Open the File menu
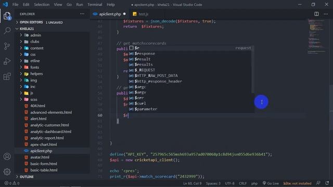The width and height of the screenshot is (333, 187). click(x=15, y=5)
